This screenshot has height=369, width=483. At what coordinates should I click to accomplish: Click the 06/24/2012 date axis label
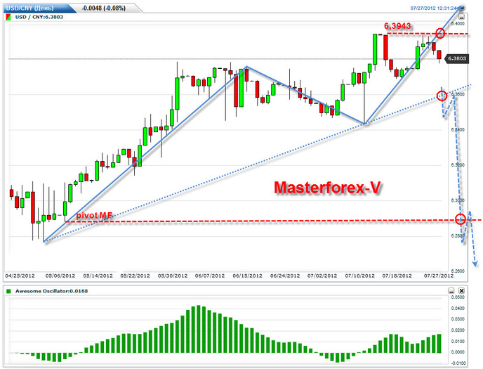285,276
